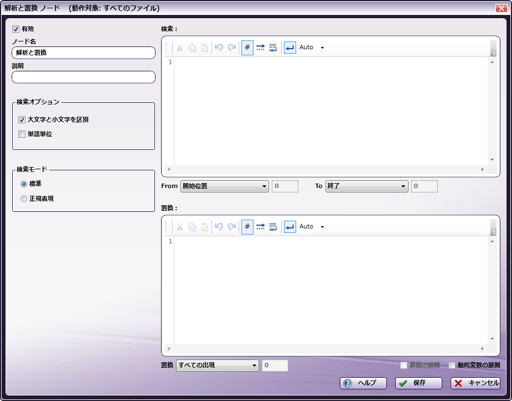This screenshot has width=512, height=401.
Task: Click show whitespace icon in search toolbar
Action: 261,48
